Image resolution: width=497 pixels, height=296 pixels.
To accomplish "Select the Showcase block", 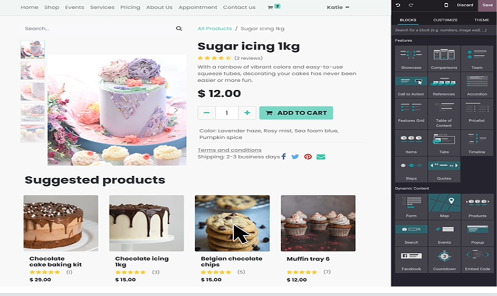I will coord(411,59).
